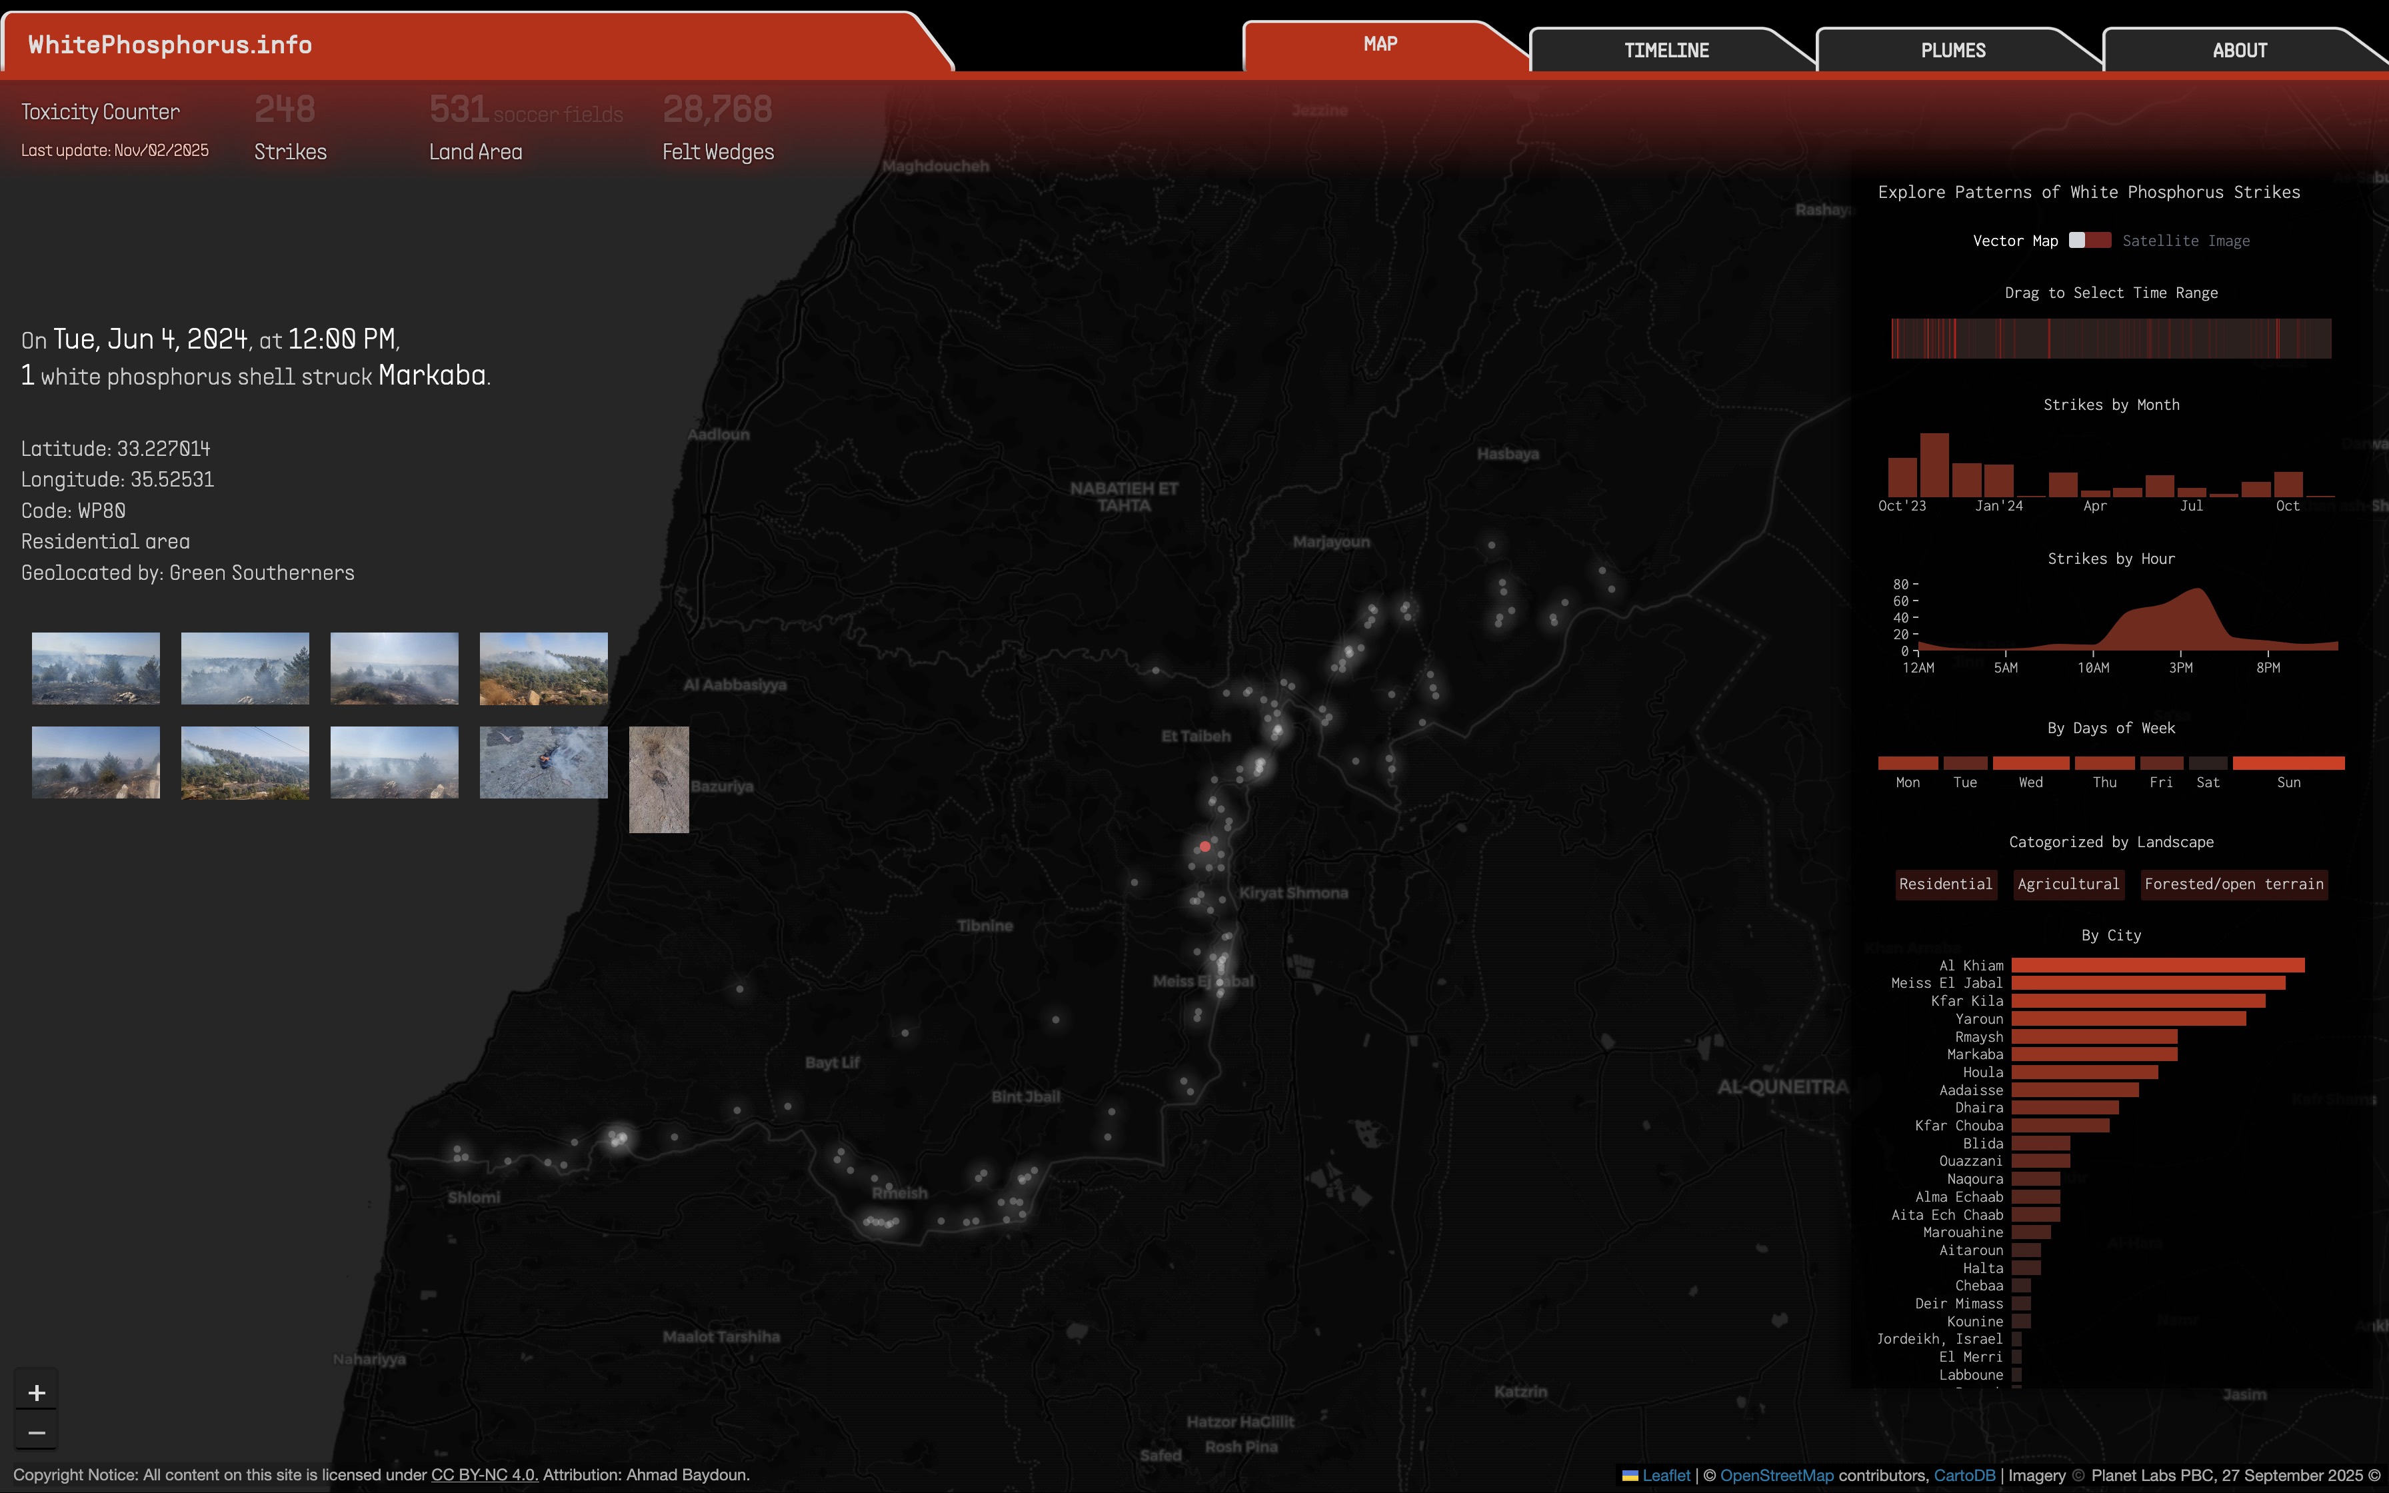Open the tall ground photo thumbnail
Image resolution: width=2389 pixels, height=1493 pixels.
tap(659, 780)
